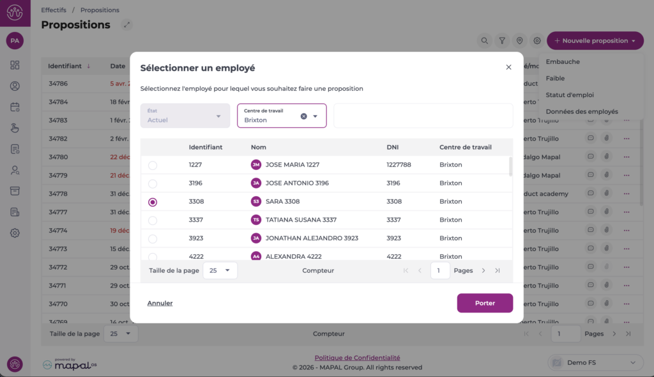Open the table settings gear icon

538,41
